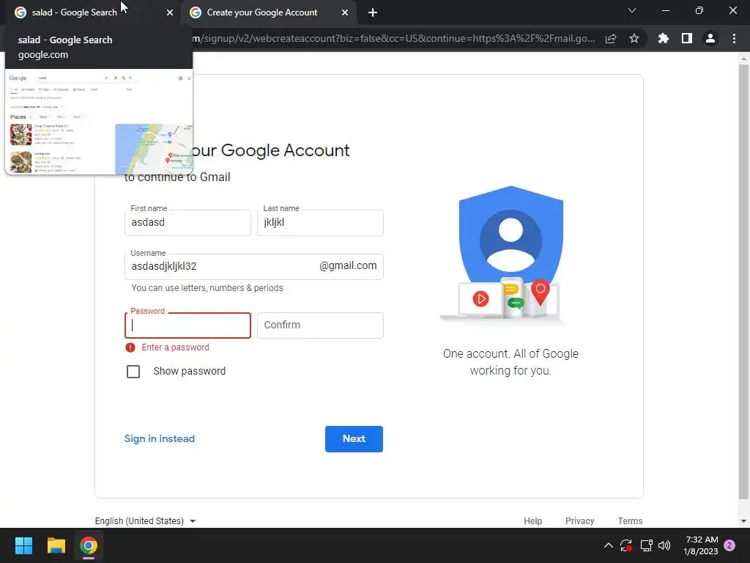The width and height of the screenshot is (750, 563).
Task: Open the Terms link
Action: click(x=630, y=521)
